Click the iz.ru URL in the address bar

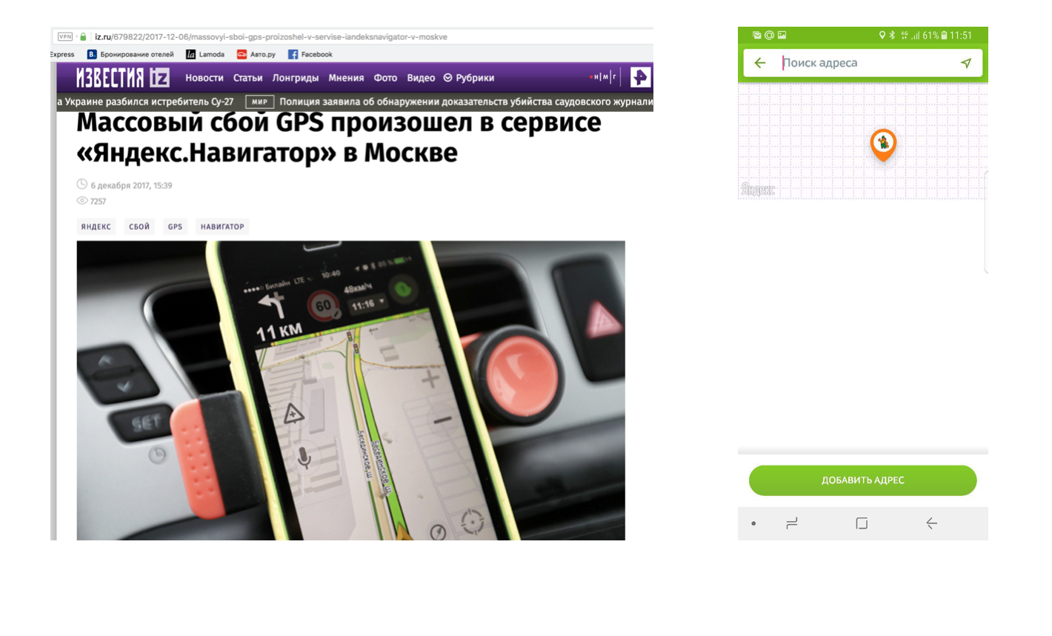tap(271, 36)
